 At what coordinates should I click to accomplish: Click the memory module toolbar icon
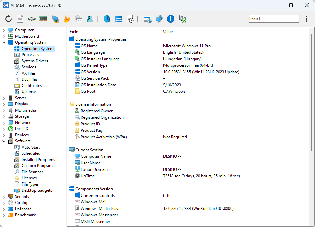pos(43,19)
